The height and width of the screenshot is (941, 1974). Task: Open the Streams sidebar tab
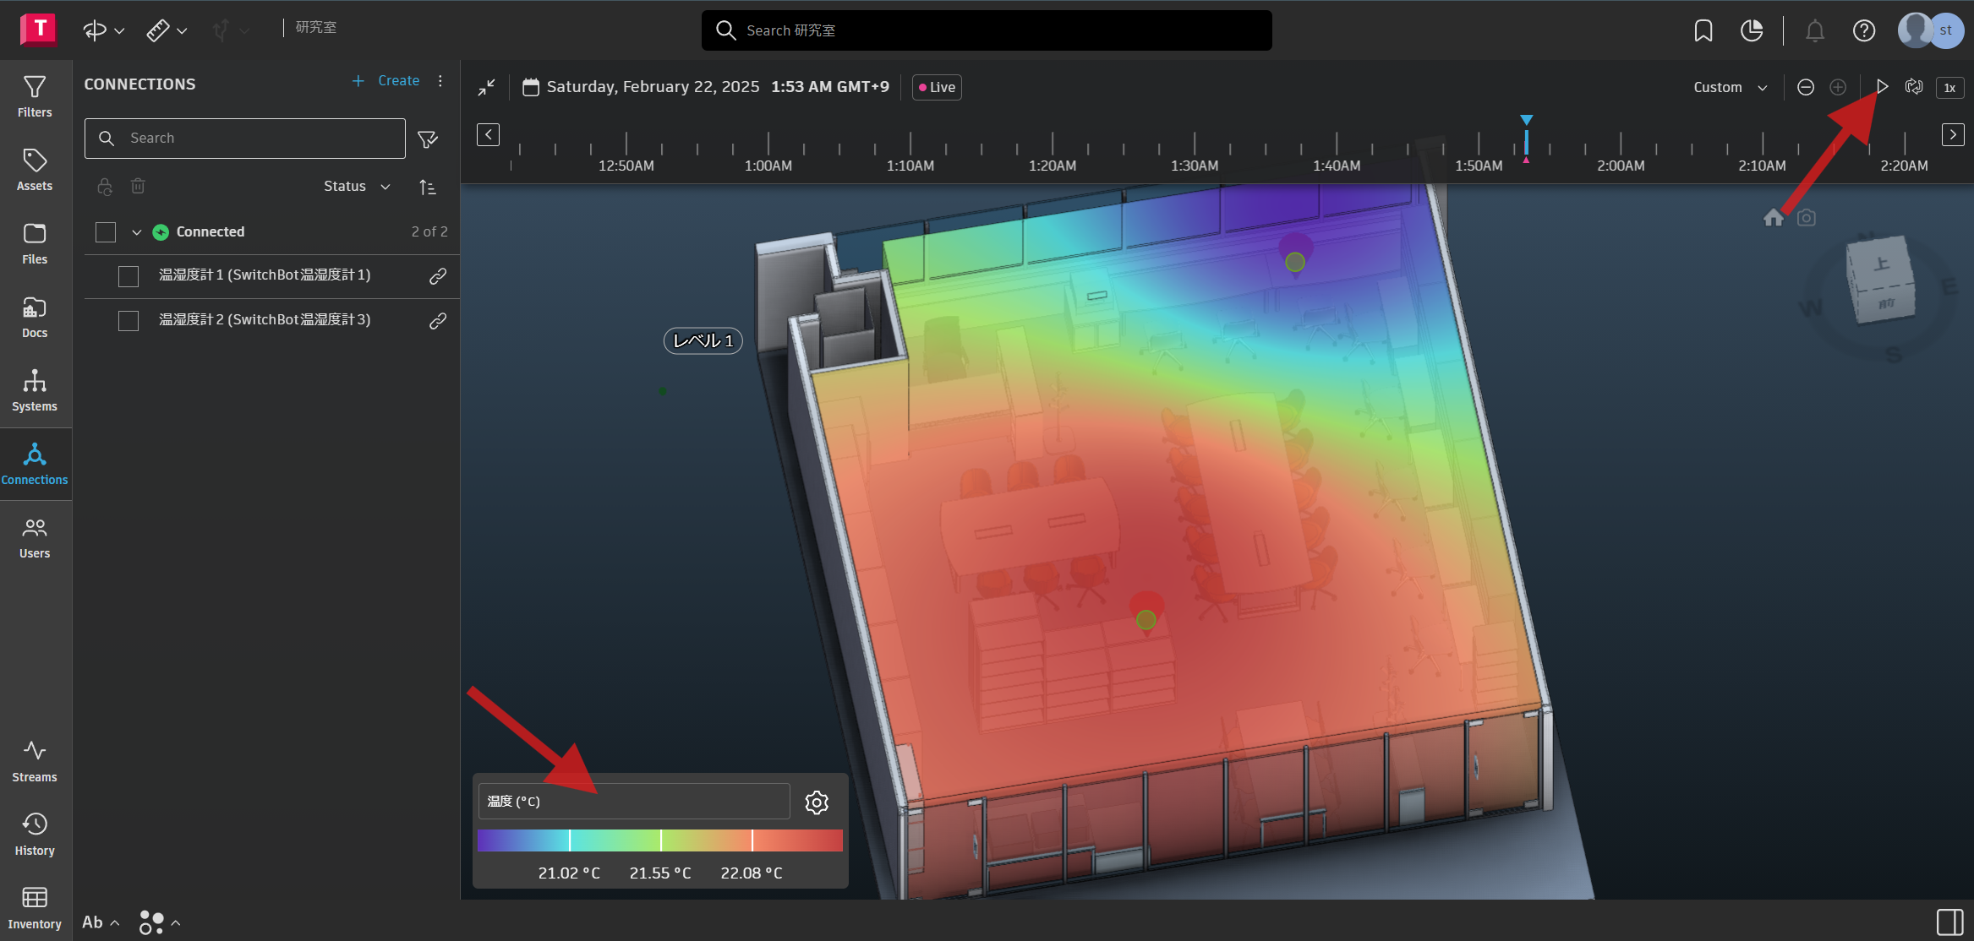tap(35, 761)
